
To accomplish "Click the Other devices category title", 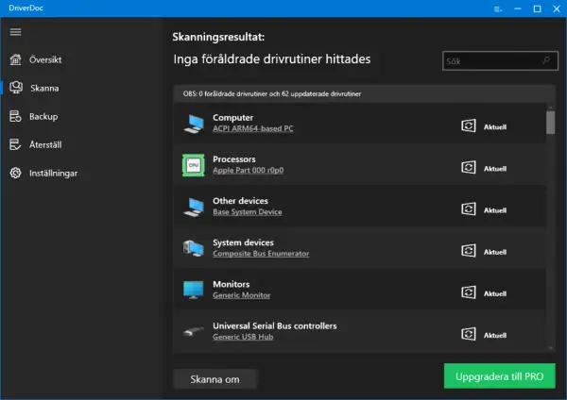I will coord(240,201).
